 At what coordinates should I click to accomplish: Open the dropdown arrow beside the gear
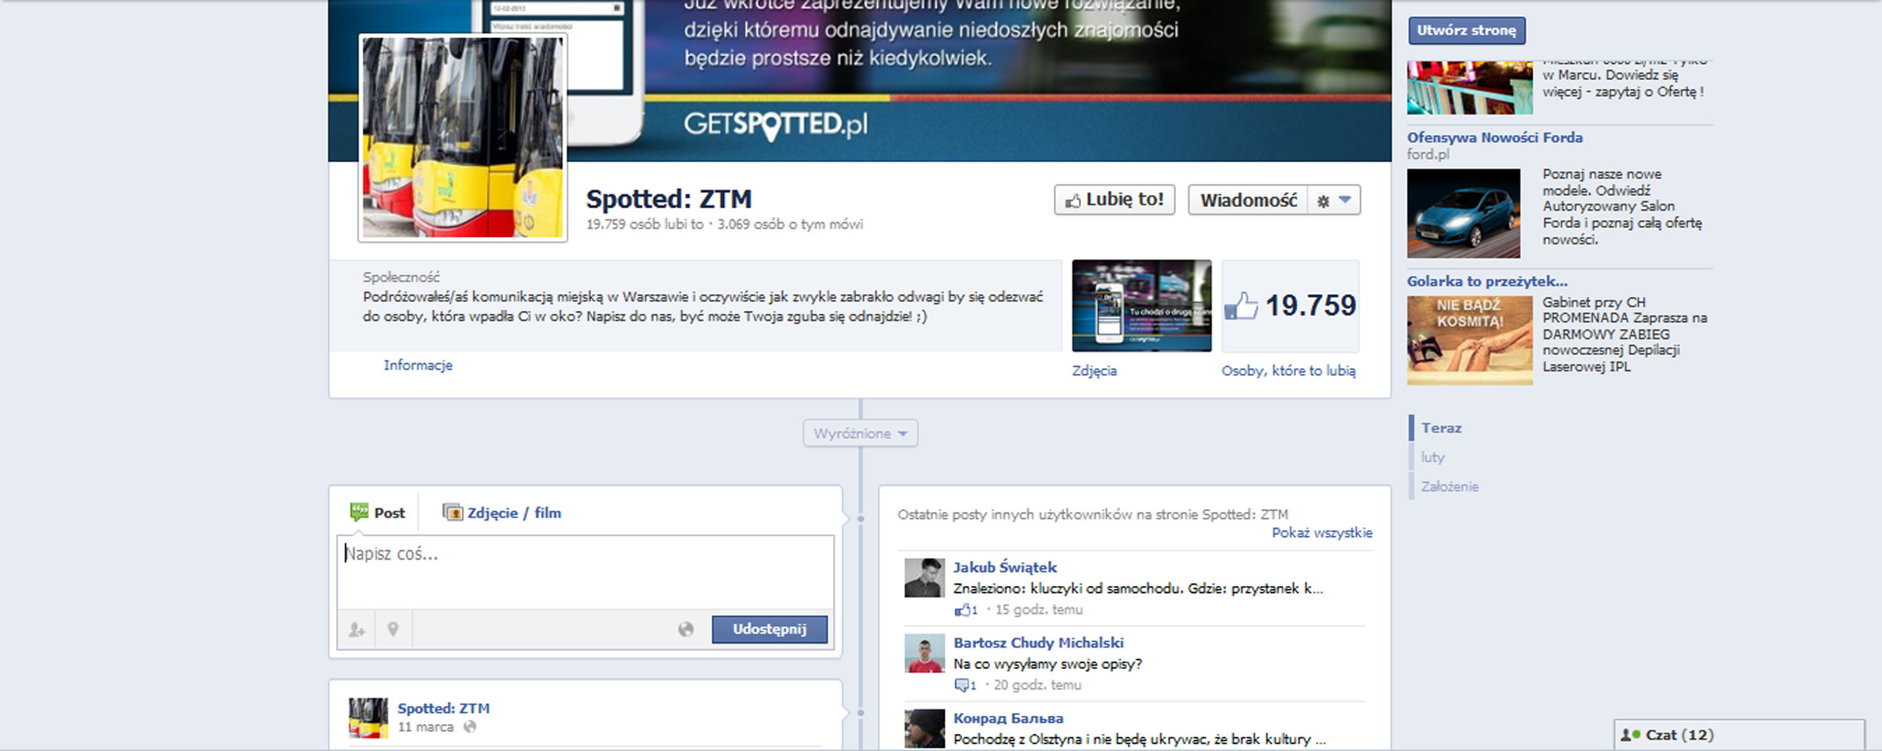click(x=1345, y=200)
